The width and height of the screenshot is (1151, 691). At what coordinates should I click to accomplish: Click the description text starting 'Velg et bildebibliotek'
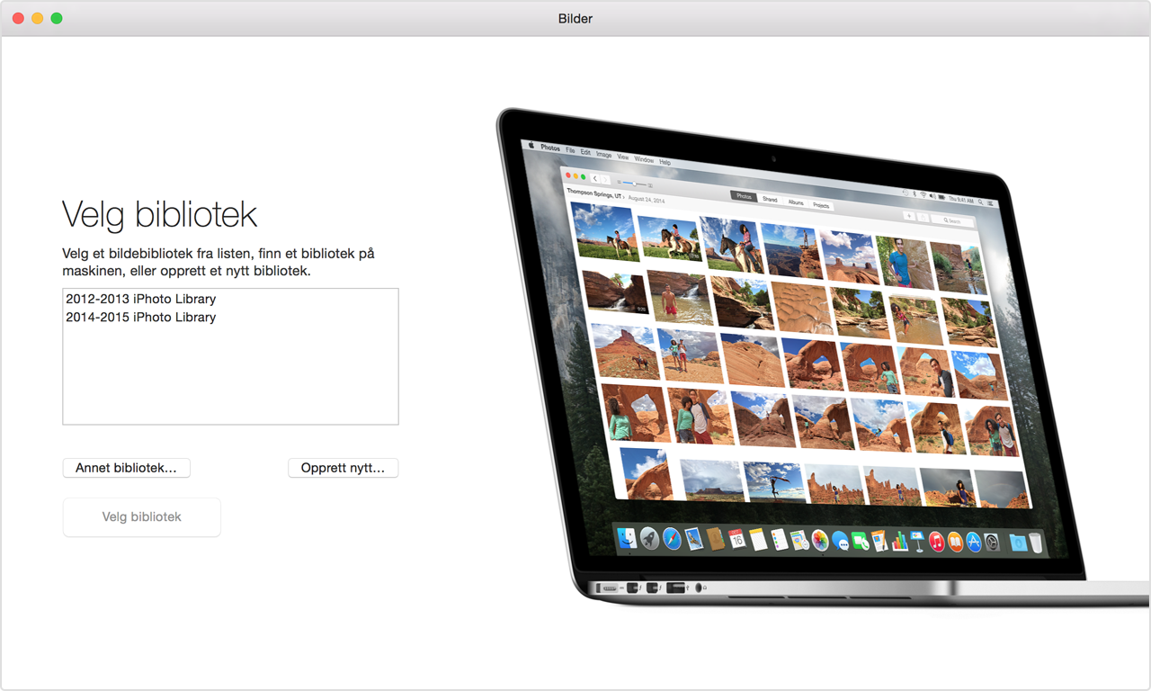(x=219, y=262)
